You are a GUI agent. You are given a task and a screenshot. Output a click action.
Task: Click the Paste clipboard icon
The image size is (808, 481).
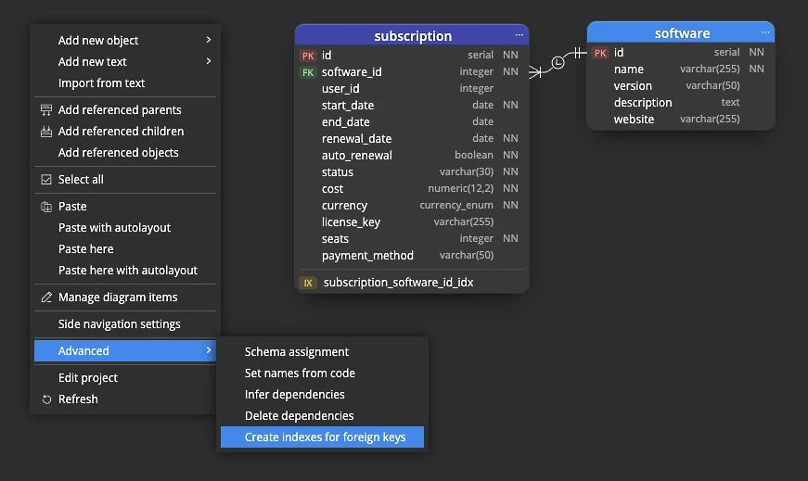[x=46, y=207]
